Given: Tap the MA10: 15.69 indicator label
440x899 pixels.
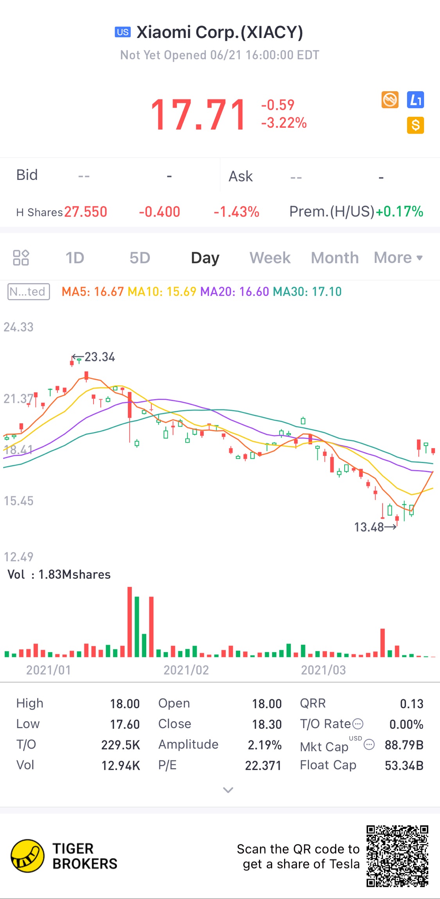Looking at the screenshot, I should pos(162,292).
